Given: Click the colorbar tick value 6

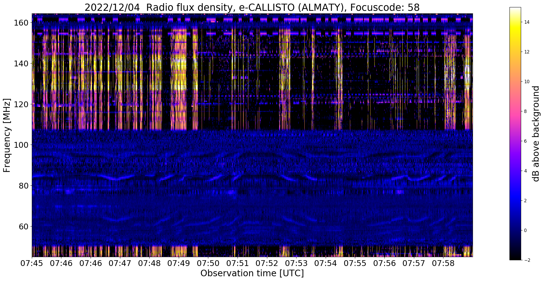Looking at the screenshot, I should [526, 141].
